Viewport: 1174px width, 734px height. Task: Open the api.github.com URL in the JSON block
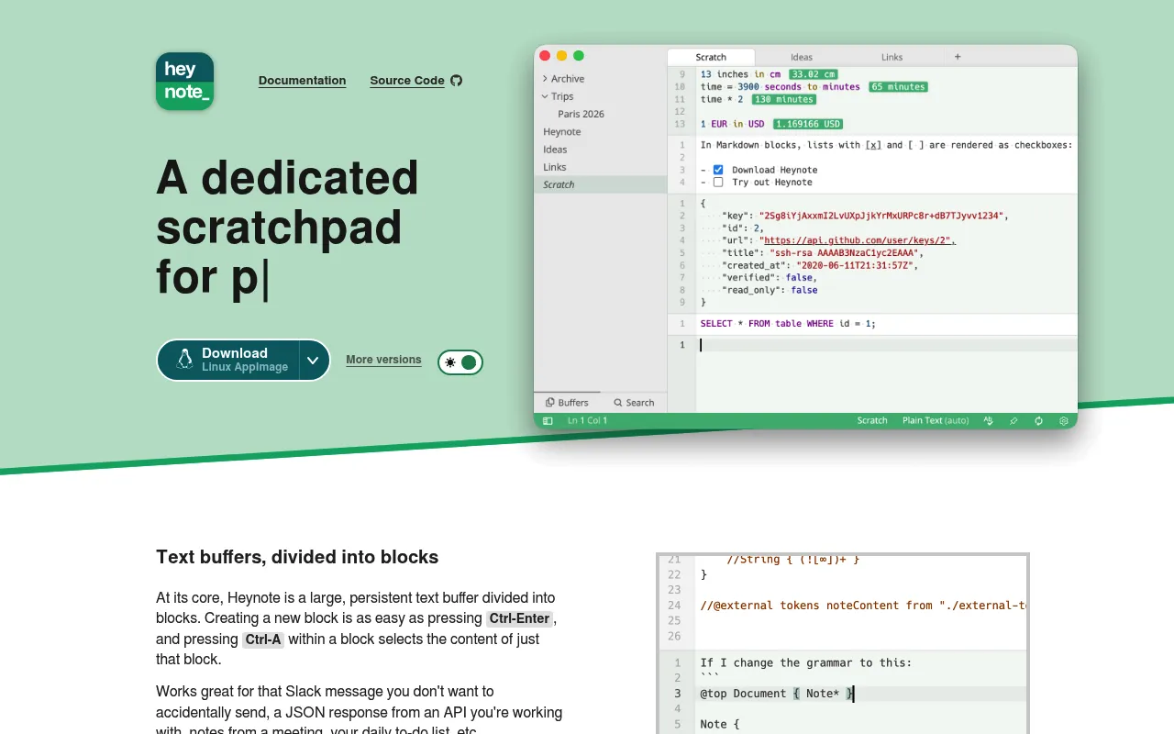858,240
